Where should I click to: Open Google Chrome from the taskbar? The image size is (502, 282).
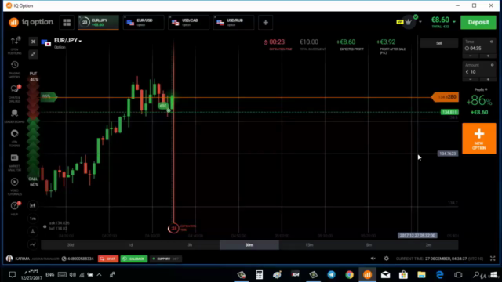(x=349, y=275)
